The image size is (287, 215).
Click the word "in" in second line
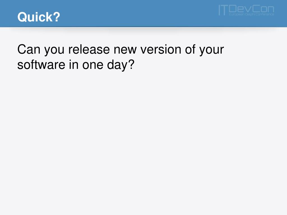pyautogui.click(x=74, y=65)
